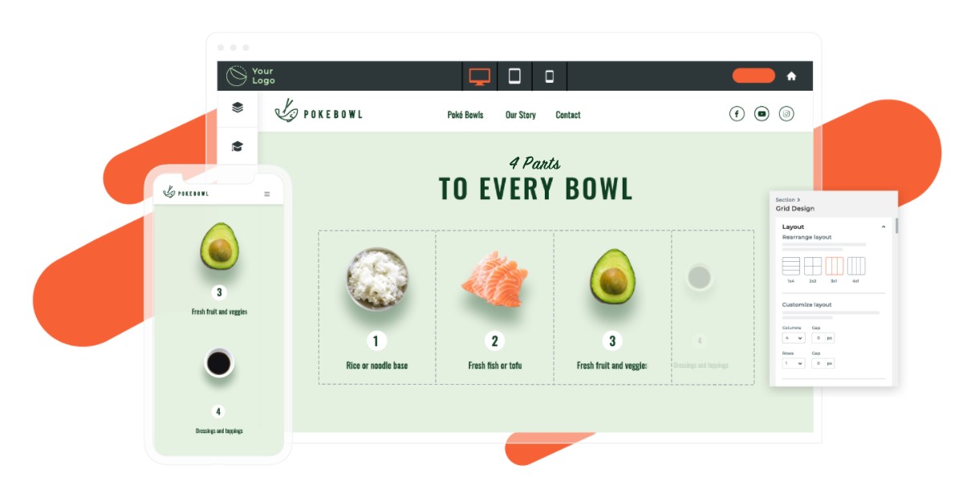Screen dimensions: 979x502
Task: Open the graduation cap icon in sidebar
Action: click(238, 146)
